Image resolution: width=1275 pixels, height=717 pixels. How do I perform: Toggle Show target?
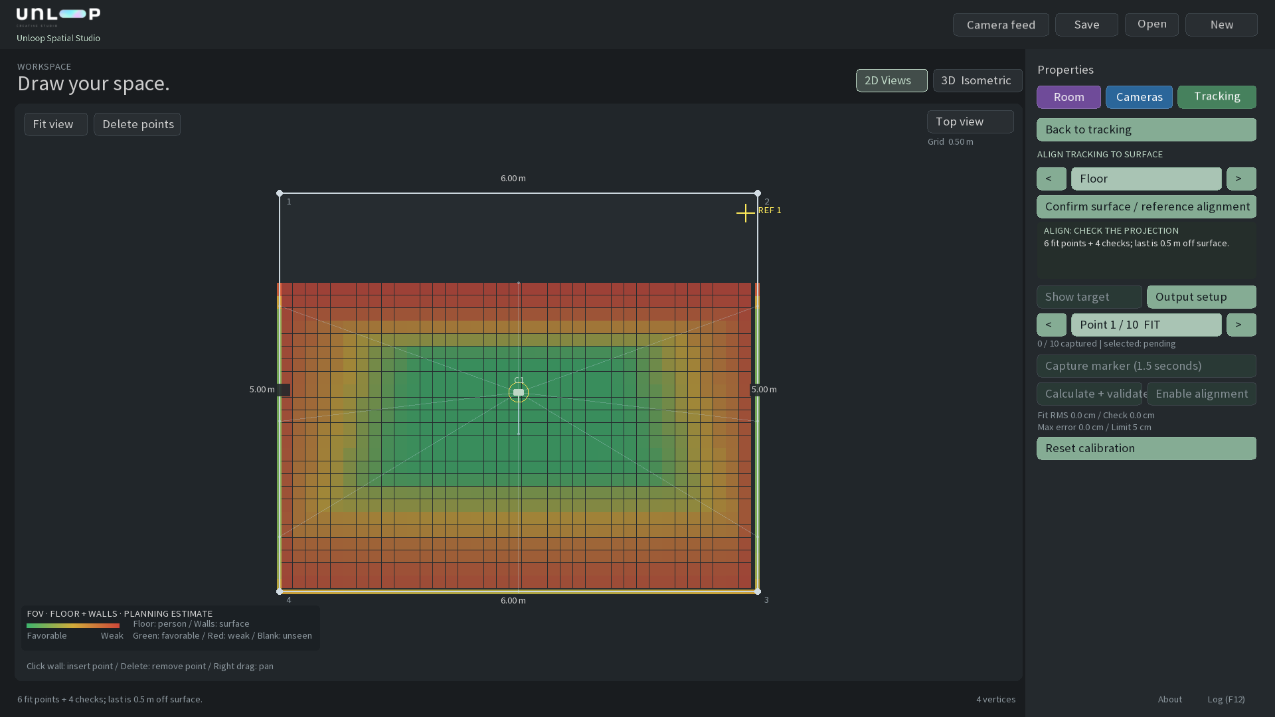1089,297
